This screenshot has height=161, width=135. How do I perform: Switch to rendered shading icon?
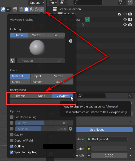point(37,9)
